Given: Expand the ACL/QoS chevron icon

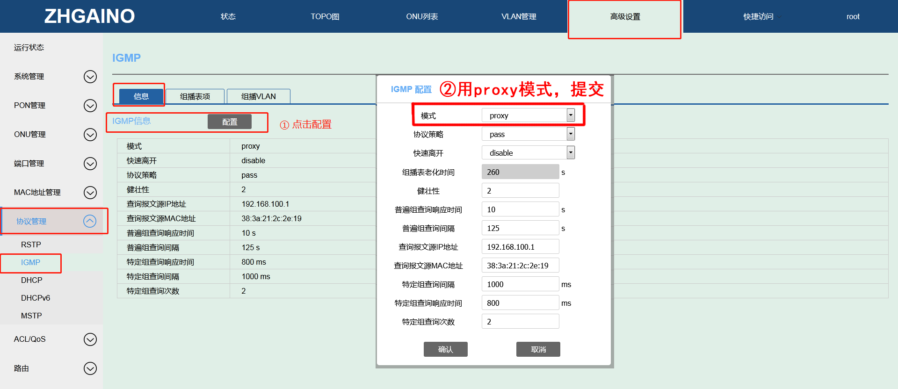Looking at the screenshot, I should [x=90, y=339].
